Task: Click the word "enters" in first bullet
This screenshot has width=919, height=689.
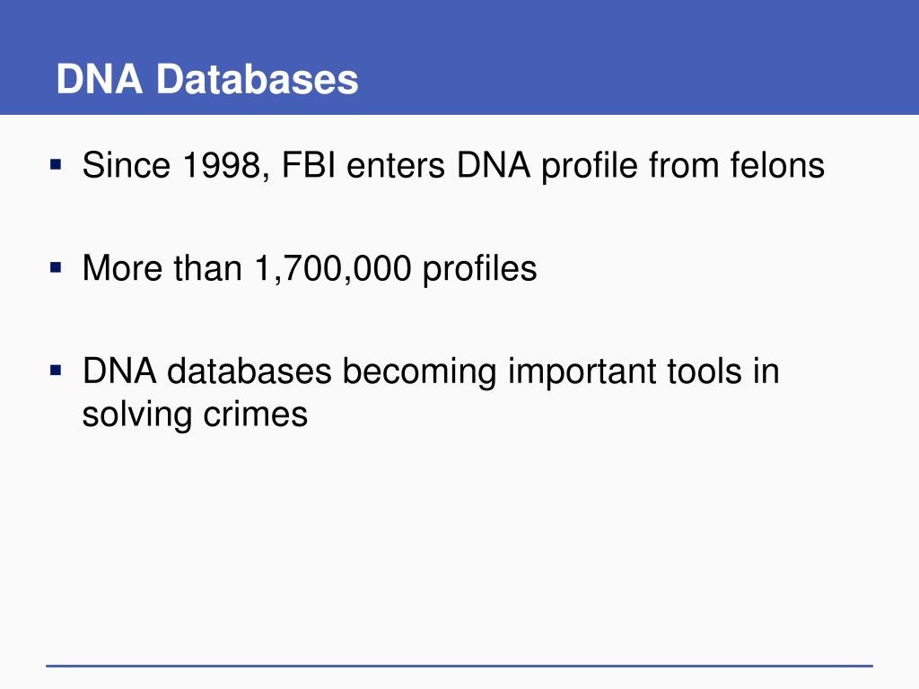Action: point(396,166)
